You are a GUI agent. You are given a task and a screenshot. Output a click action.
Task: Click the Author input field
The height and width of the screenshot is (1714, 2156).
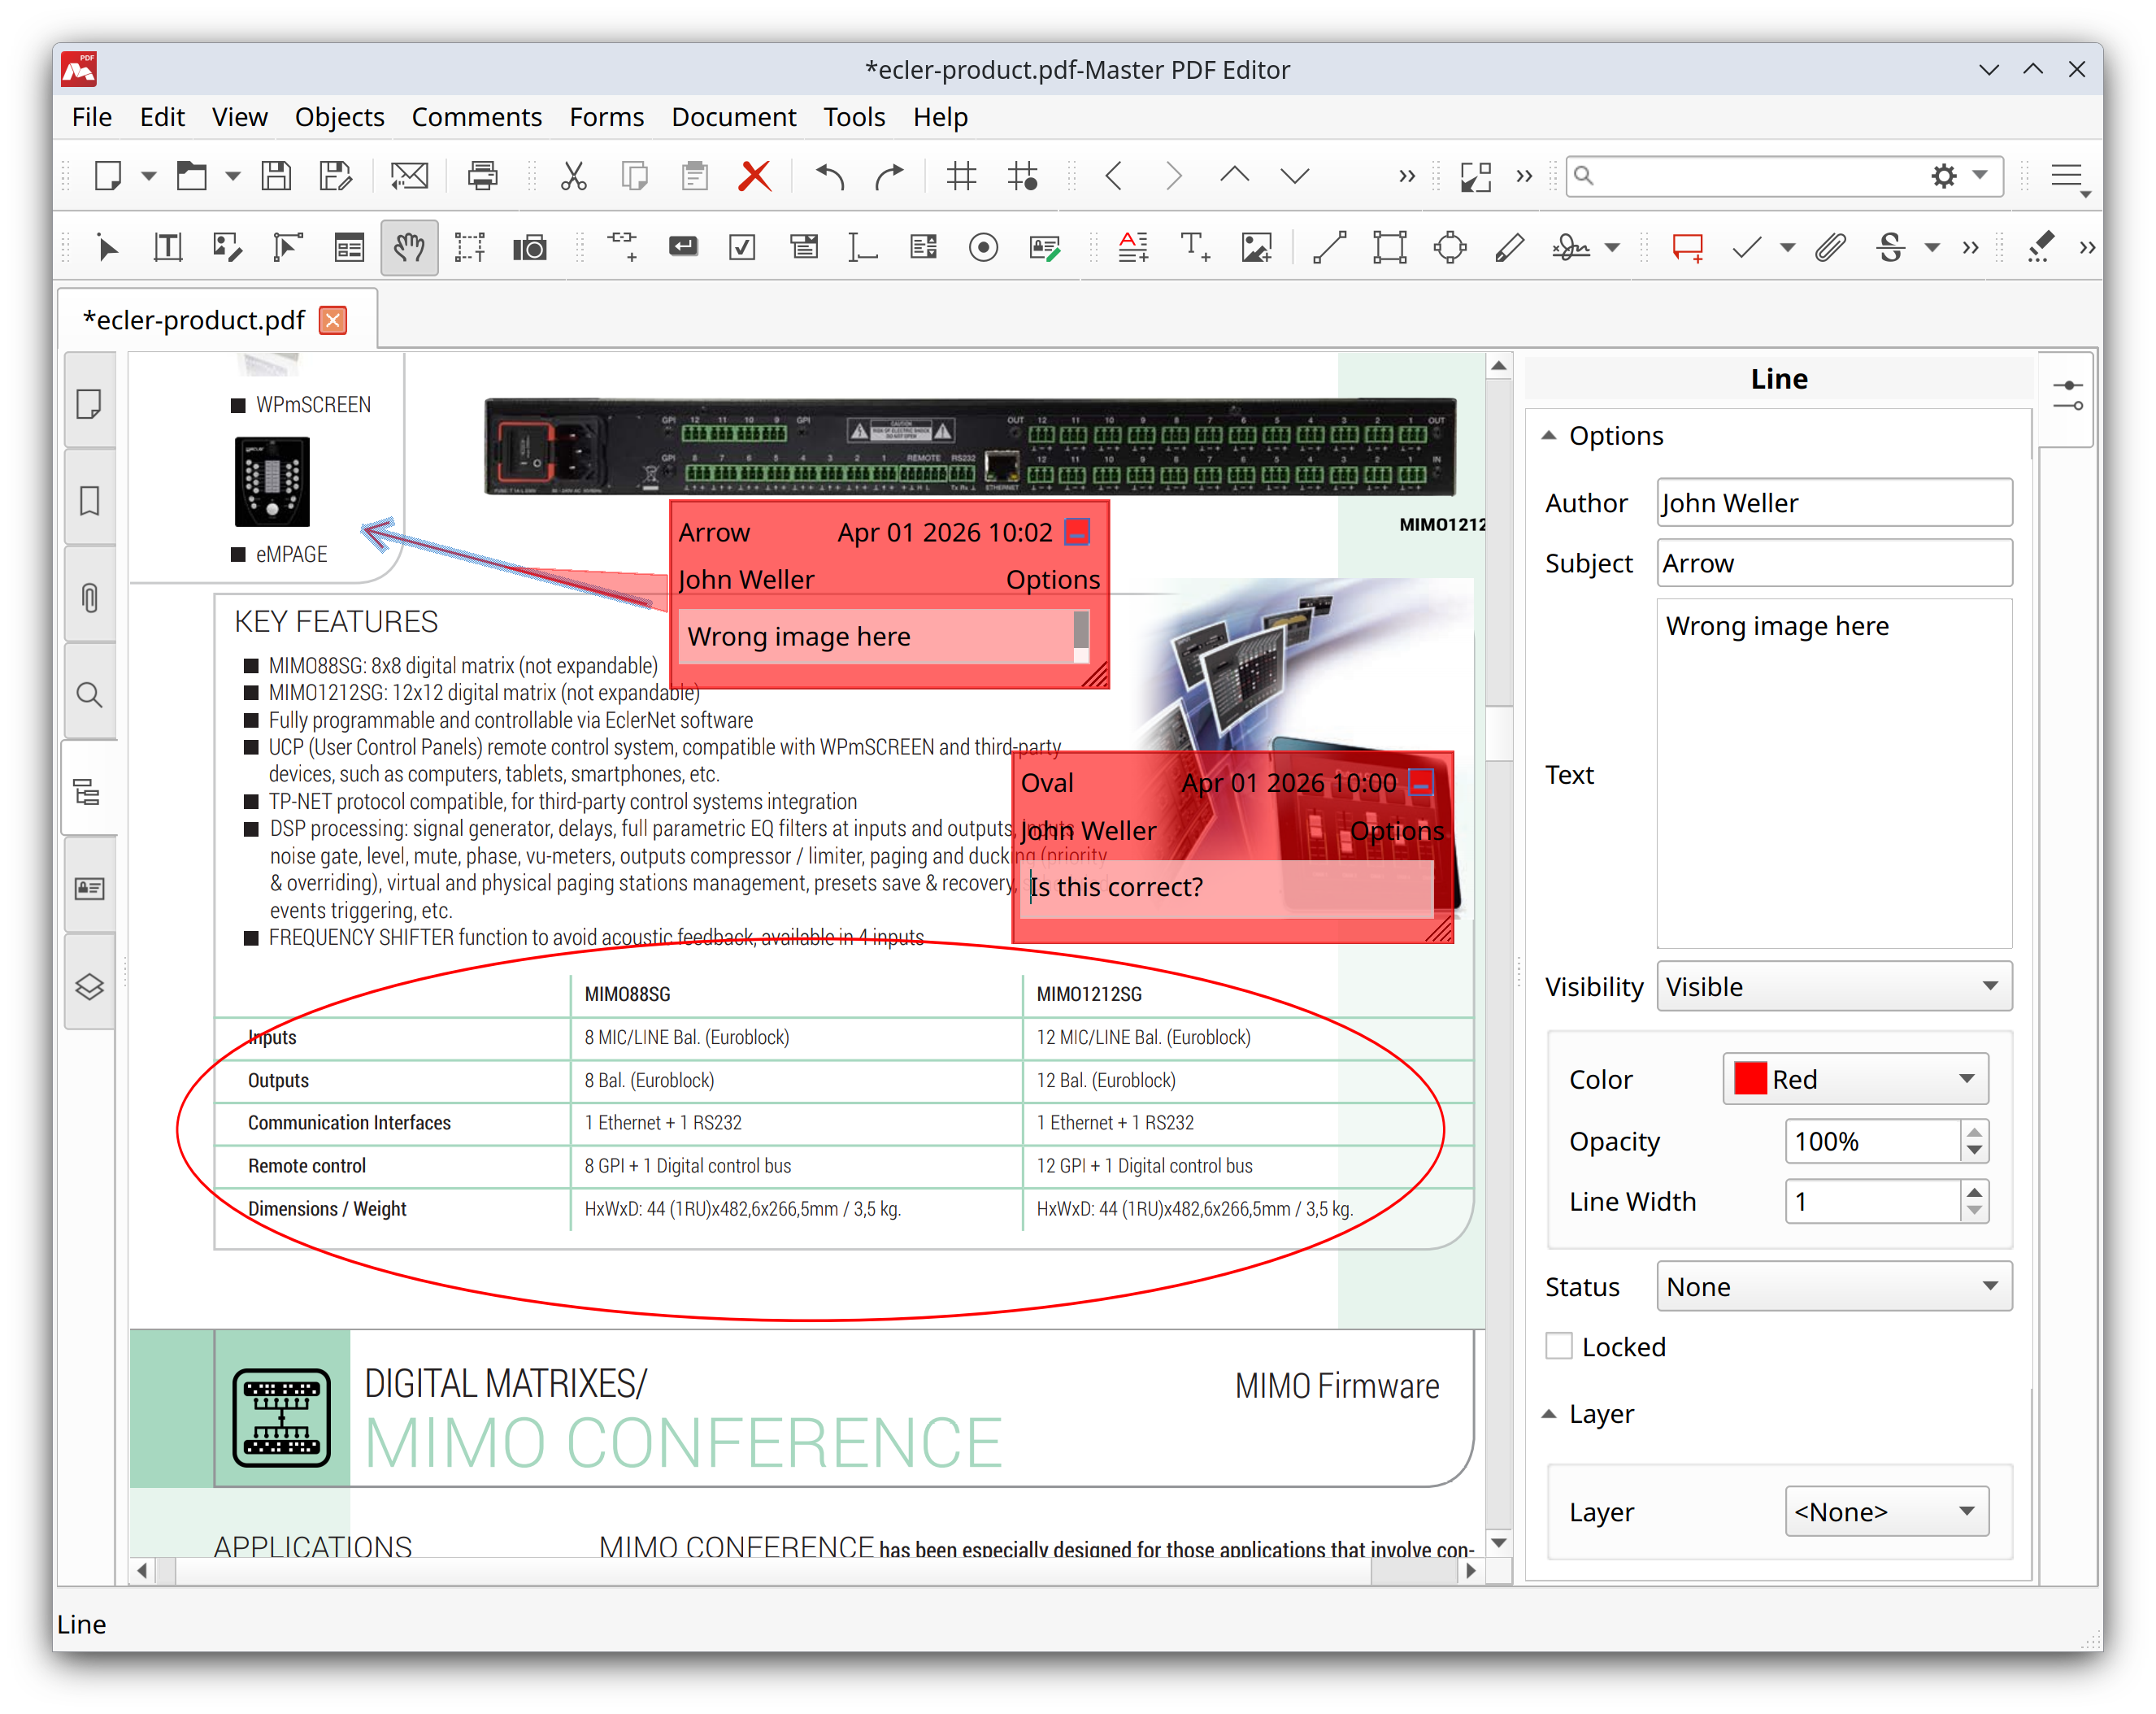pos(1834,502)
